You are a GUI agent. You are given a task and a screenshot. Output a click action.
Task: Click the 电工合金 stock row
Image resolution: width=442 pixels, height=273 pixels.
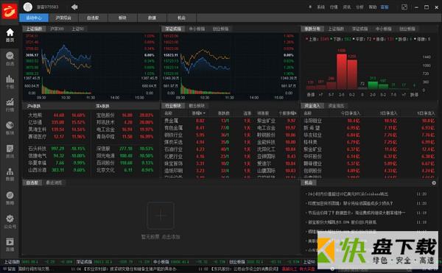(125, 130)
